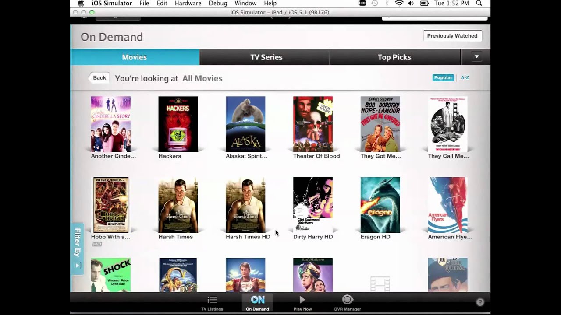Viewport: 561px width, 315px height.
Task: Open the They Got Me... poster
Action: (380, 124)
